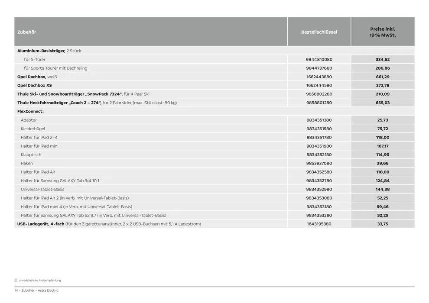Click the Zubehör column header

27,32
